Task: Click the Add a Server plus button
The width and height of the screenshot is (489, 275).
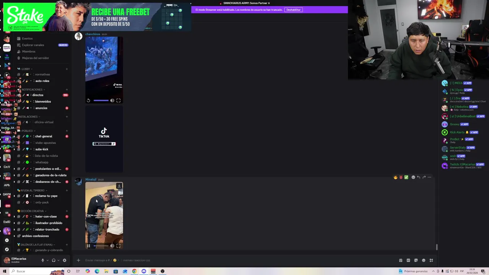Action: click(7, 240)
